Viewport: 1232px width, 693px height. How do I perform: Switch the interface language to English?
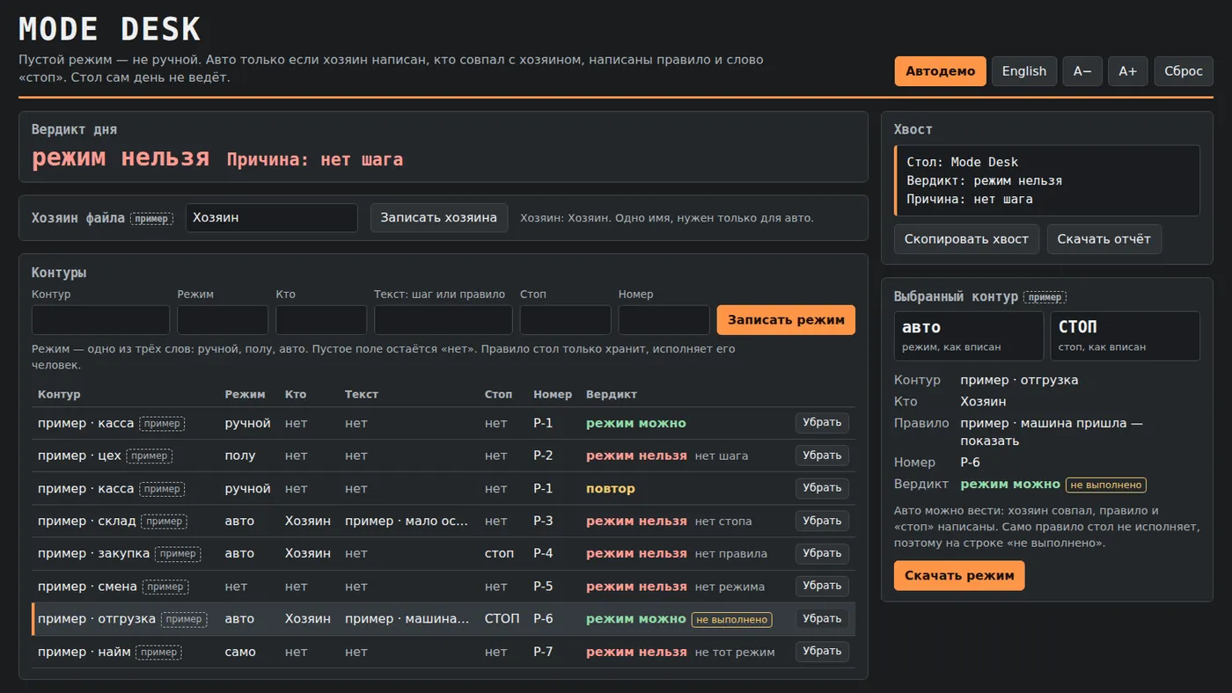(x=1024, y=71)
